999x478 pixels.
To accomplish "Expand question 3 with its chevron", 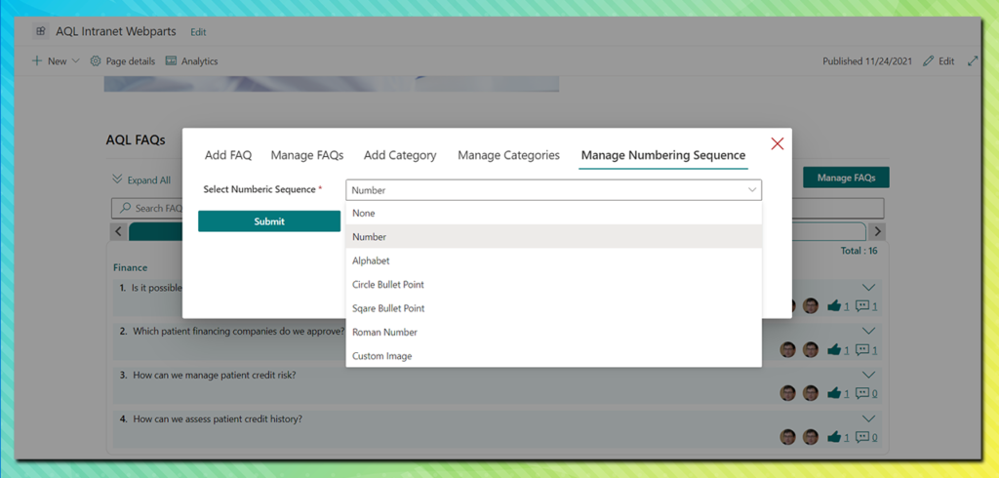I will (x=868, y=375).
